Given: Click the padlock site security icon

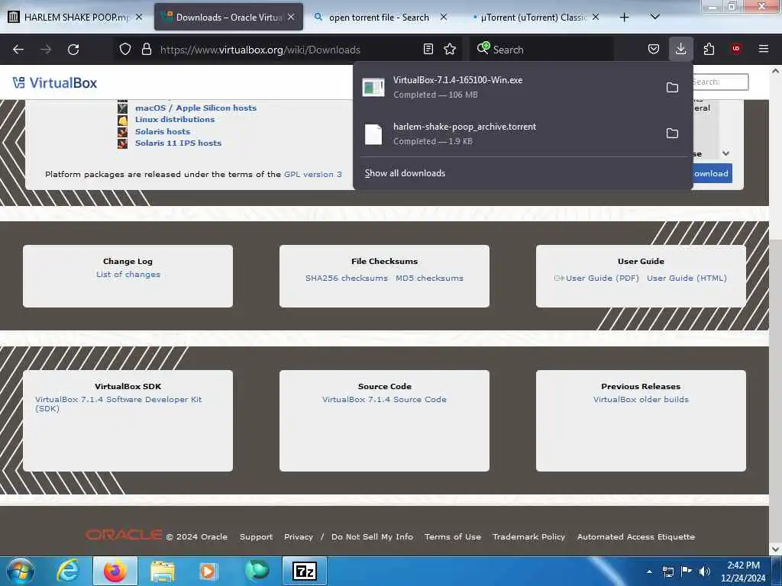Looking at the screenshot, I should pyautogui.click(x=146, y=50).
